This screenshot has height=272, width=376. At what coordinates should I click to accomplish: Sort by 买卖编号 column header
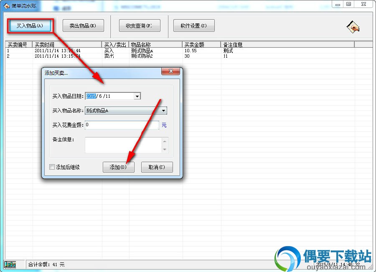19,45
